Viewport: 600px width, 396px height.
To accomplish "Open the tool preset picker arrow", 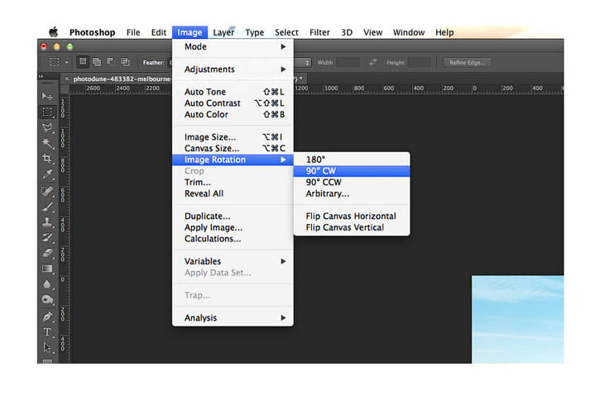I will pos(66,62).
